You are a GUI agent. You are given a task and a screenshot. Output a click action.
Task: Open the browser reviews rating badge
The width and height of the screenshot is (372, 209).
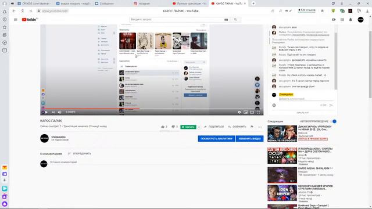point(307,10)
